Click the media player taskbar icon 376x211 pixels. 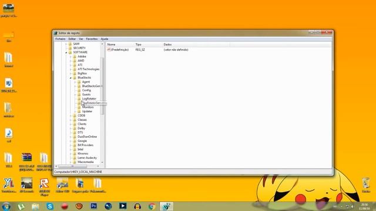pyautogui.click(x=123, y=206)
